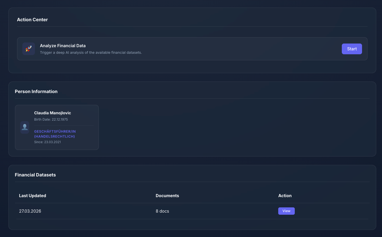Click the Action Center heading
This screenshot has height=237, width=382.
pos(32,20)
